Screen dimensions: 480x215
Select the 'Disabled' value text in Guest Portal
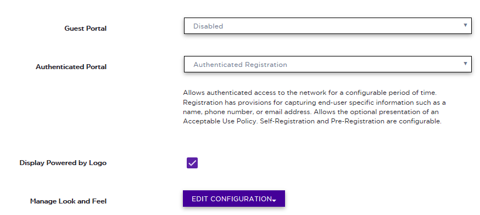click(x=208, y=26)
